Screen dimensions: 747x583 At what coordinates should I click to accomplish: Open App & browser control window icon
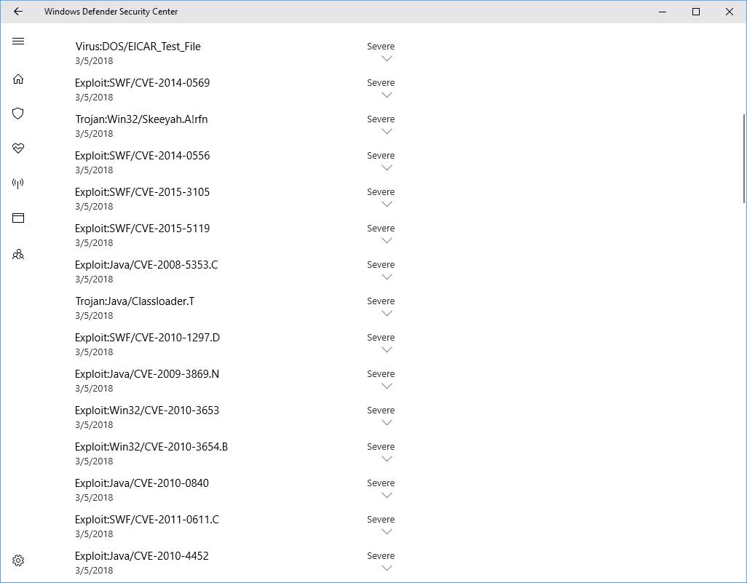pos(18,218)
